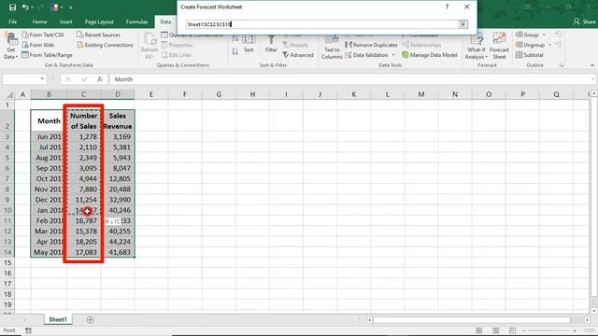Viewport: 598px width, 336px height.
Task: Select row 15 header
Action: pyautogui.click(x=7, y=262)
